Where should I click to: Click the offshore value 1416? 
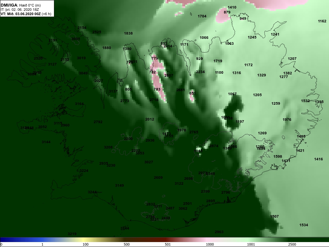tap(318, 159)
